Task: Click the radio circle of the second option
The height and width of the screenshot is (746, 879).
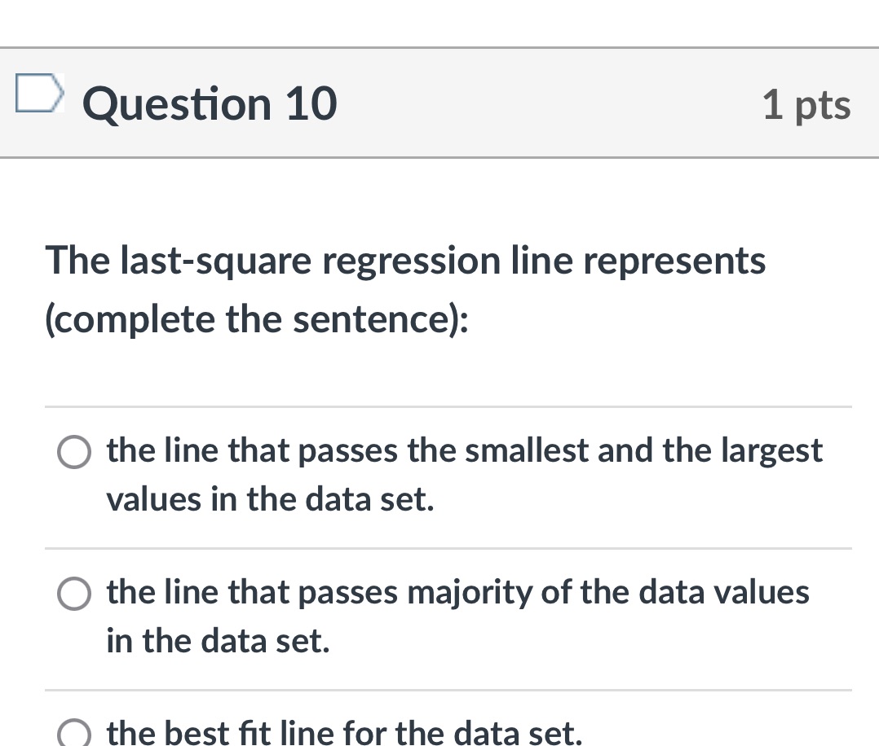Action: click(74, 593)
